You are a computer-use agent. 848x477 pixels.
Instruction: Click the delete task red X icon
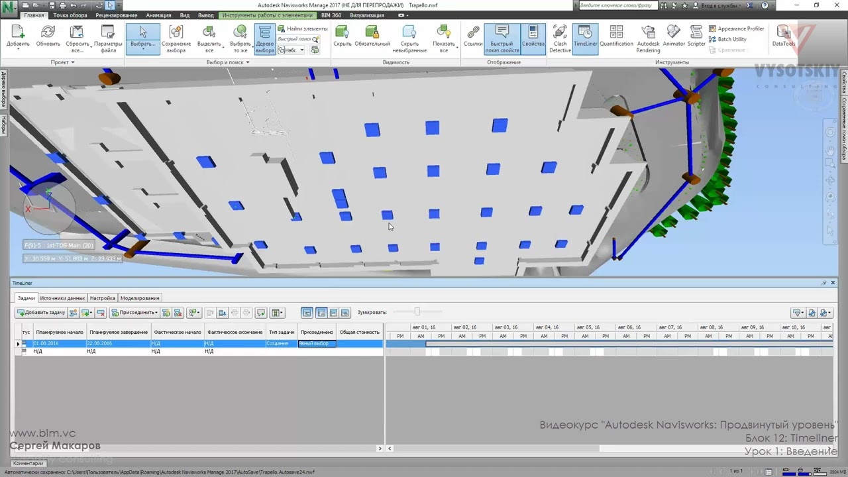click(101, 313)
